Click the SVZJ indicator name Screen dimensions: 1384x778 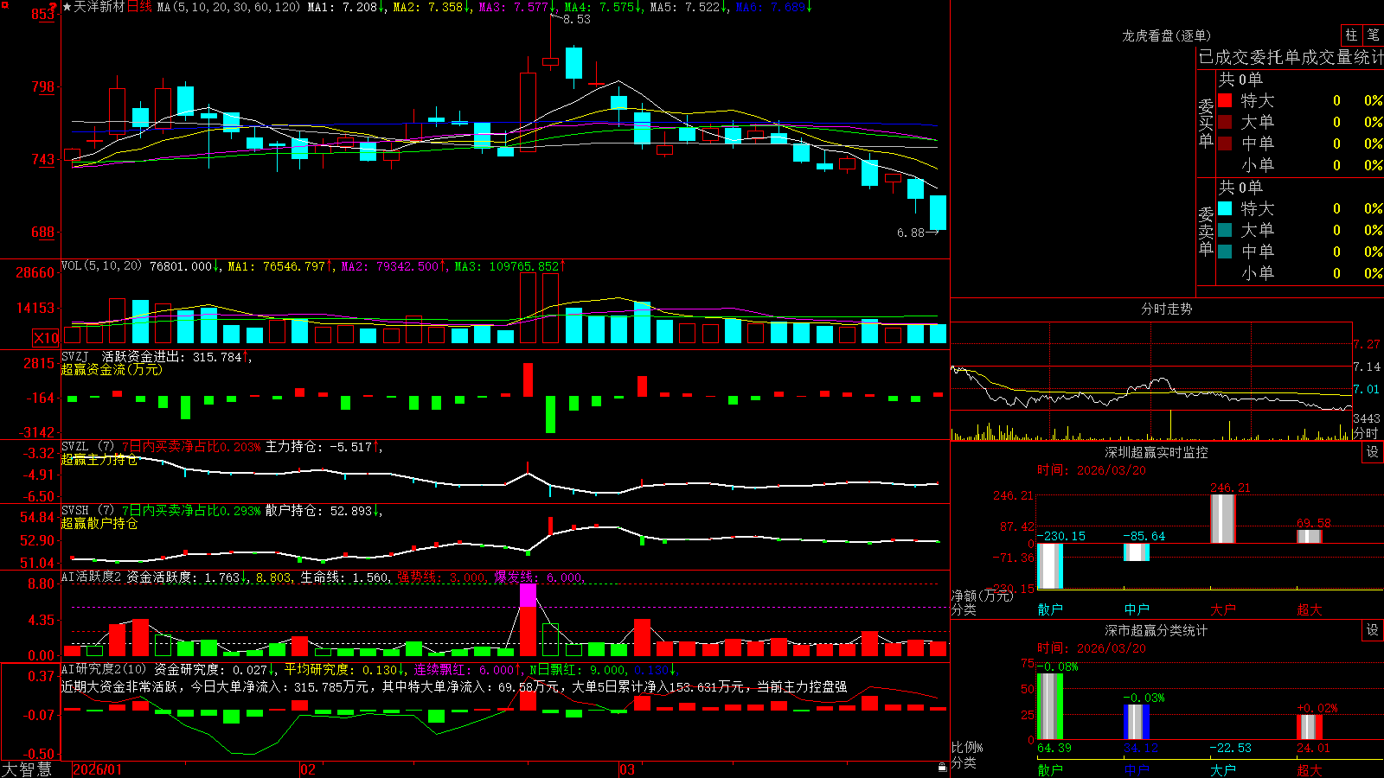[x=75, y=356]
